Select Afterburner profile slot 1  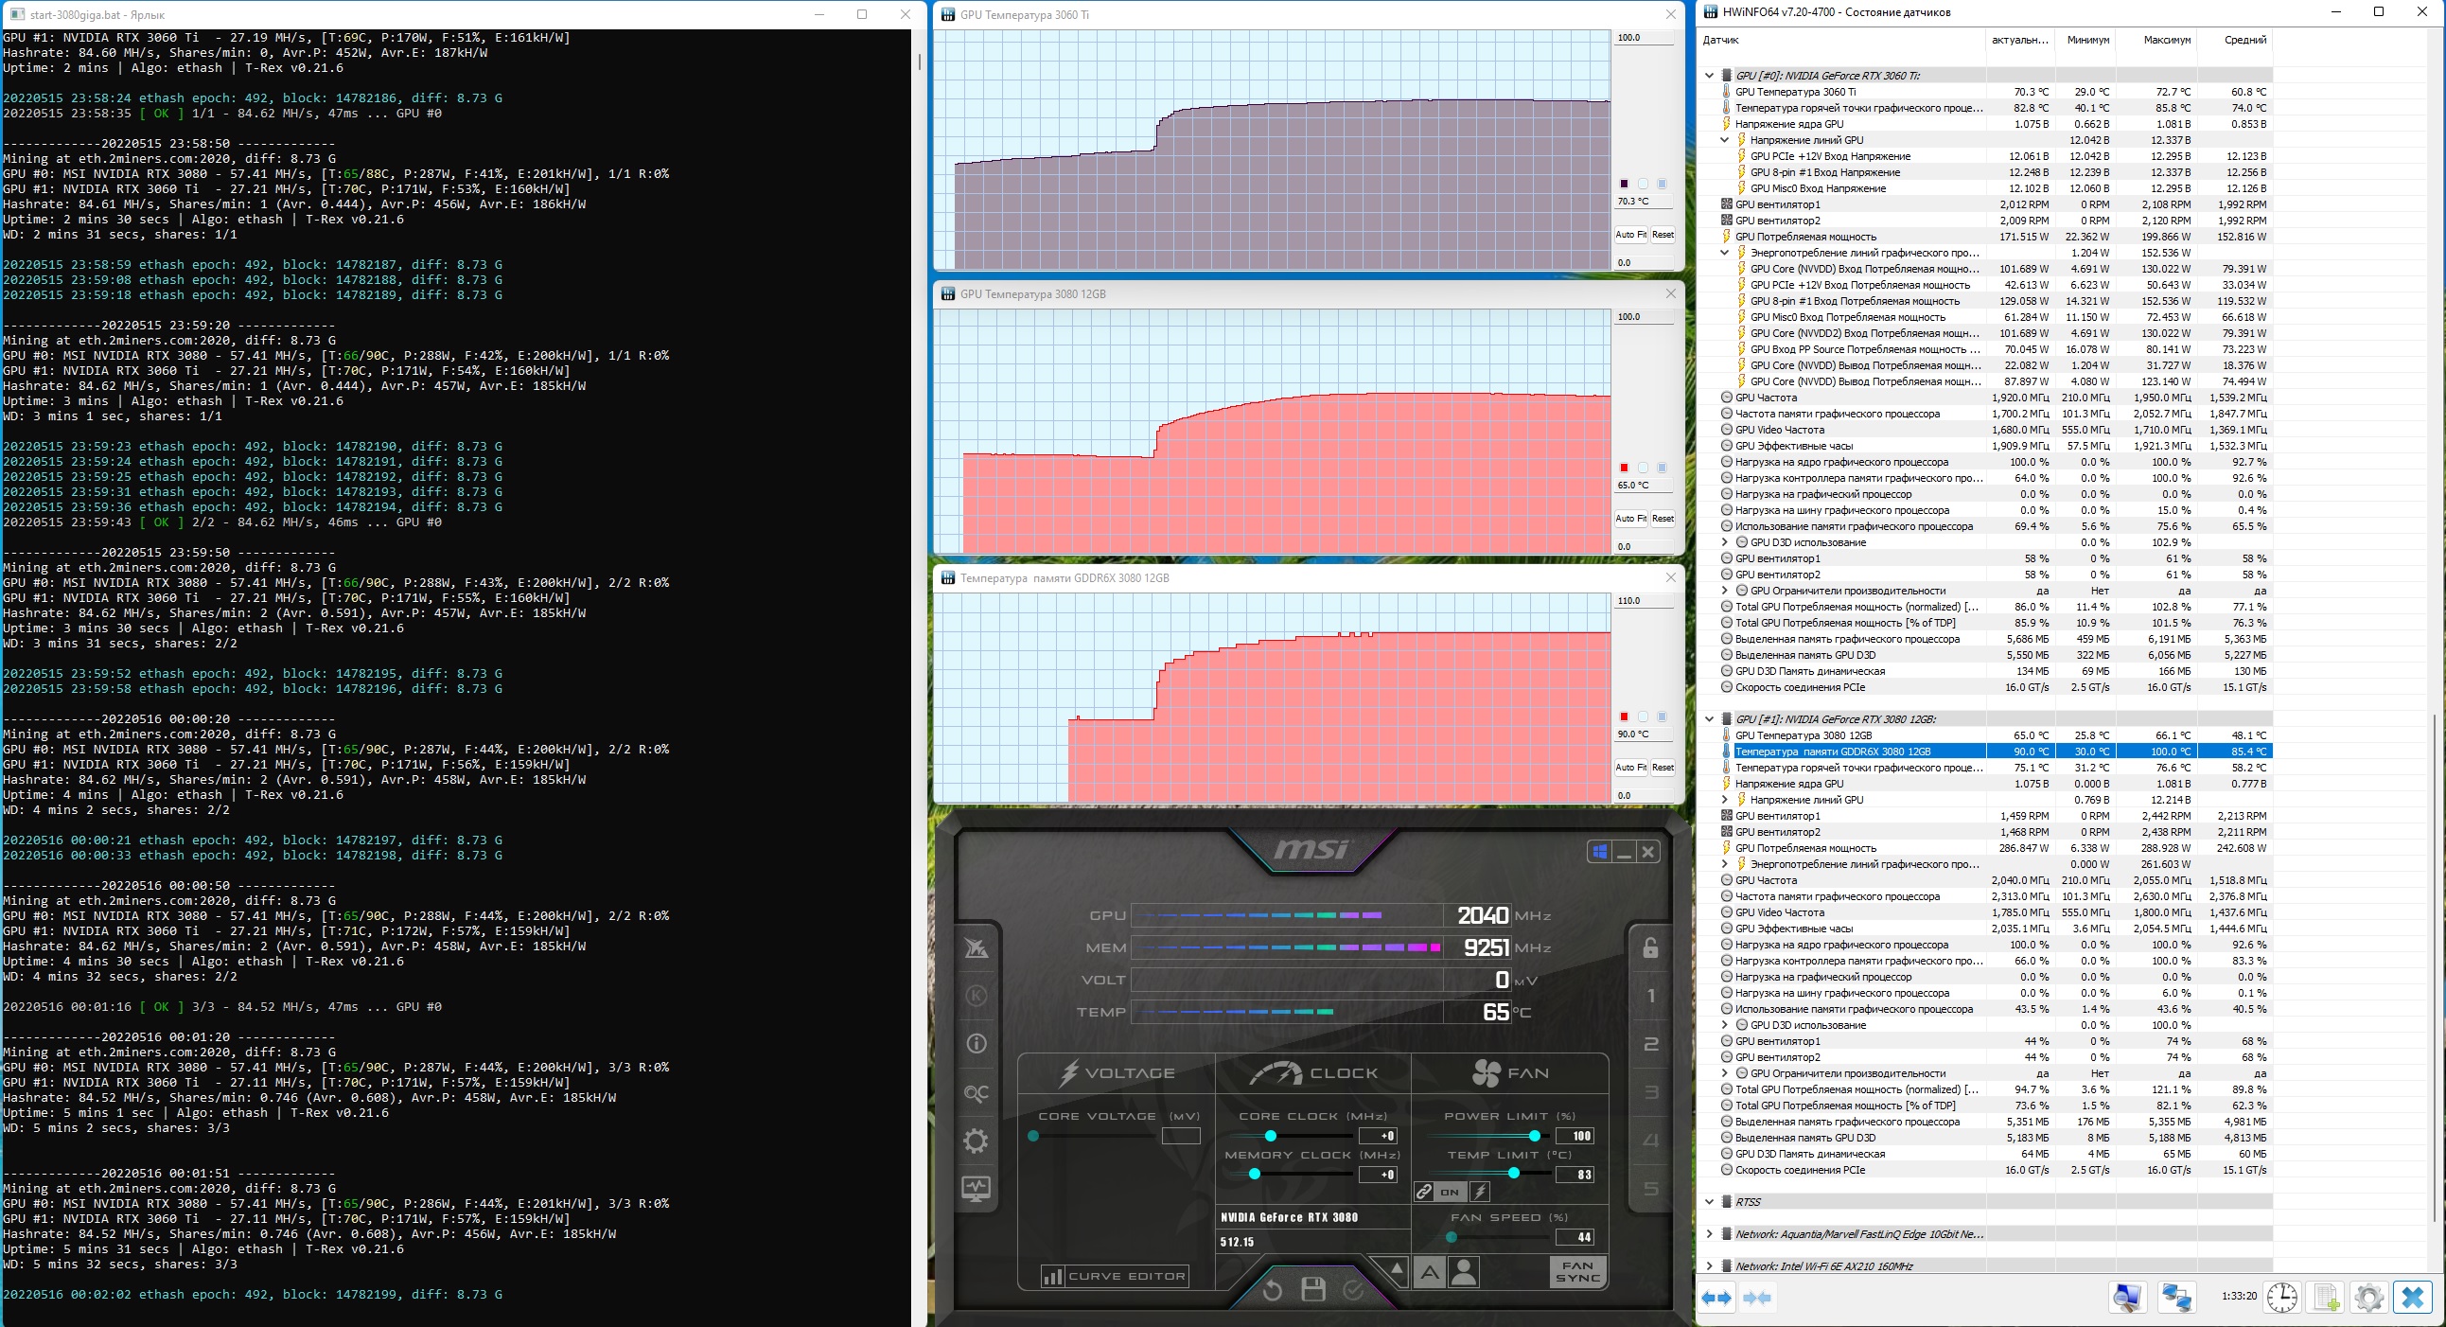(1651, 996)
